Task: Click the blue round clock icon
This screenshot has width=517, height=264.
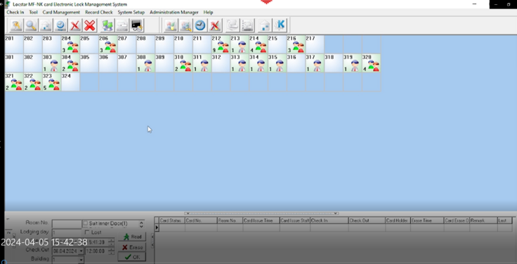Action: click(200, 25)
